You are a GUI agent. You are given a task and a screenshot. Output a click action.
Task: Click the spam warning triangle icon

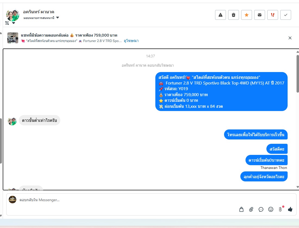click(221, 15)
